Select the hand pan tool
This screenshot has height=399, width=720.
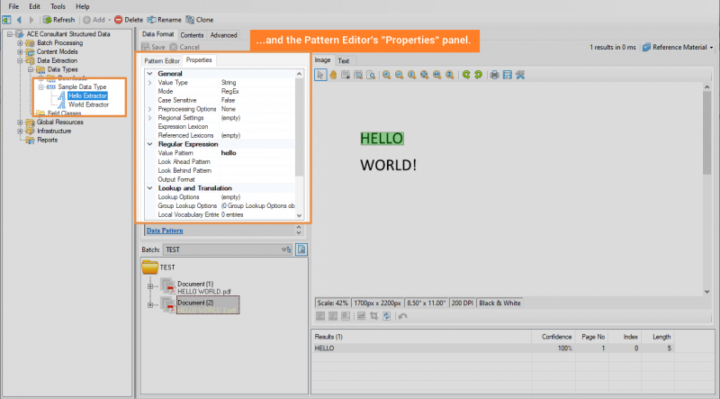point(332,76)
